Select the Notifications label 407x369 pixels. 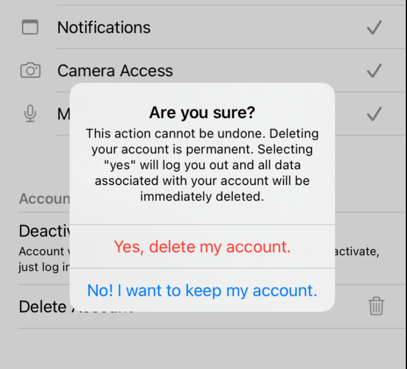click(104, 27)
